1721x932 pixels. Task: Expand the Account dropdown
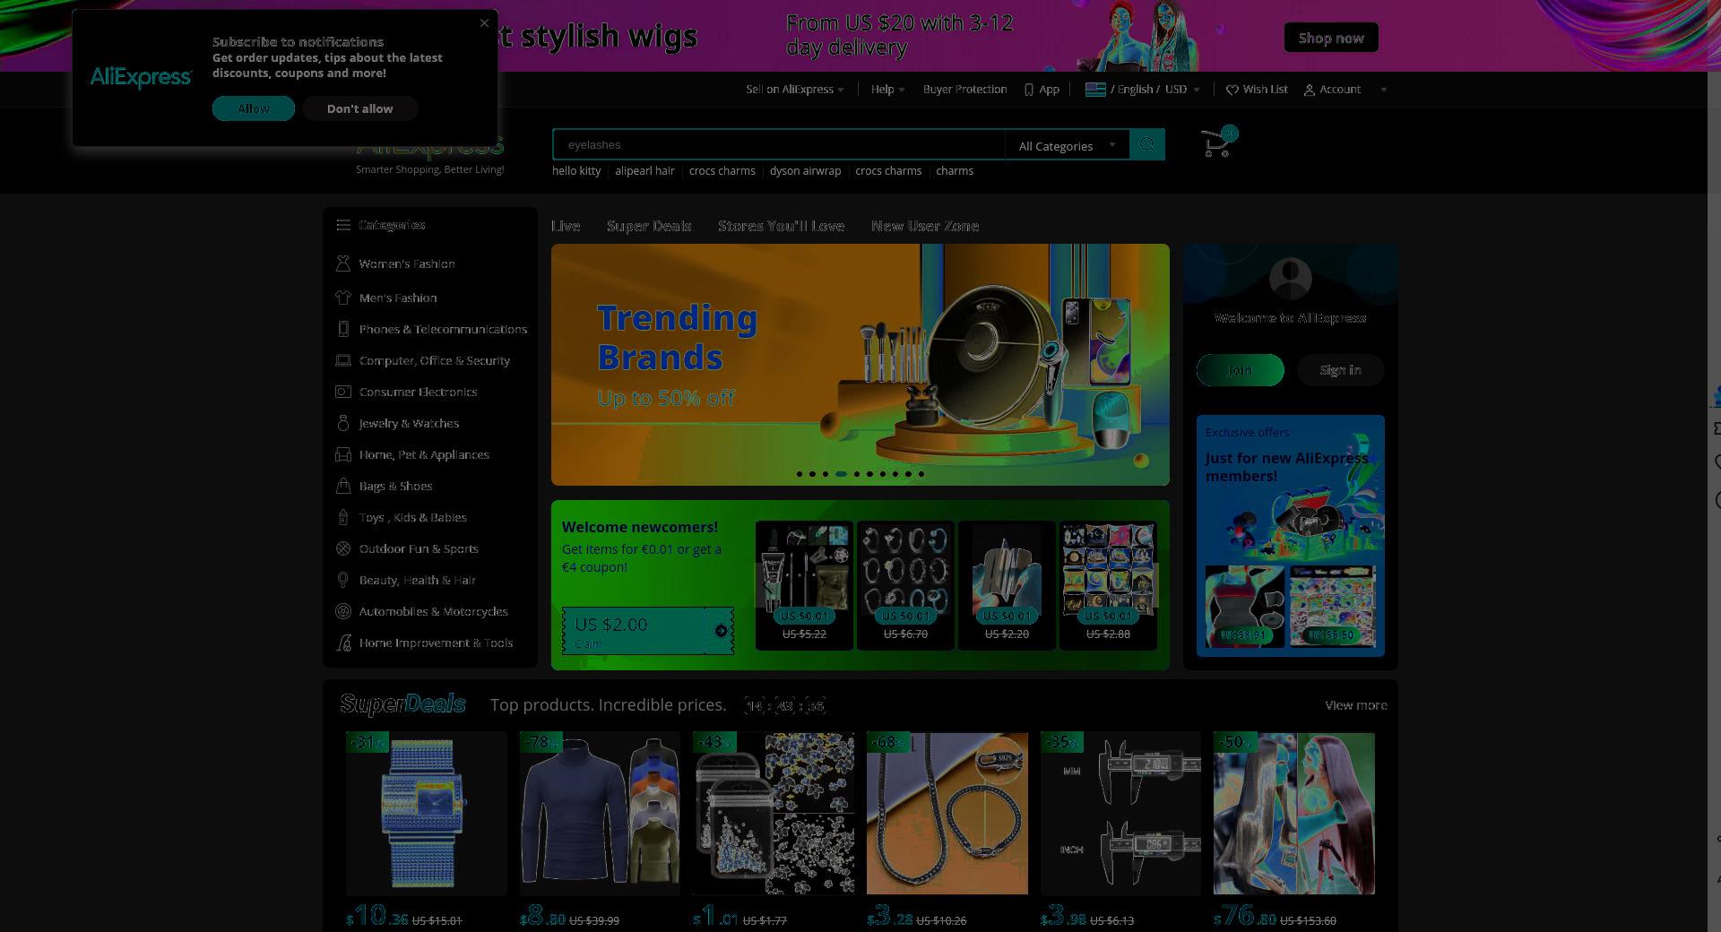1345,90
